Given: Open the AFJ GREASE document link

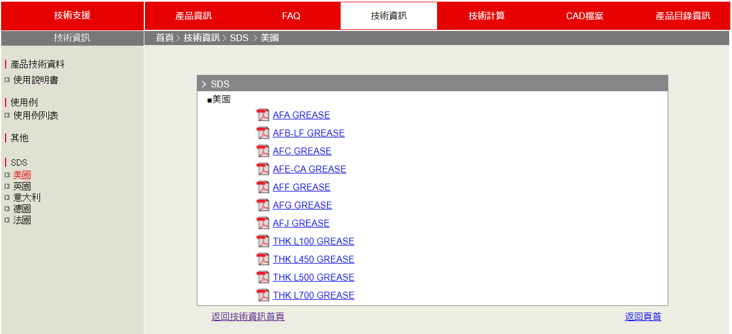Looking at the screenshot, I should (301, 223).
